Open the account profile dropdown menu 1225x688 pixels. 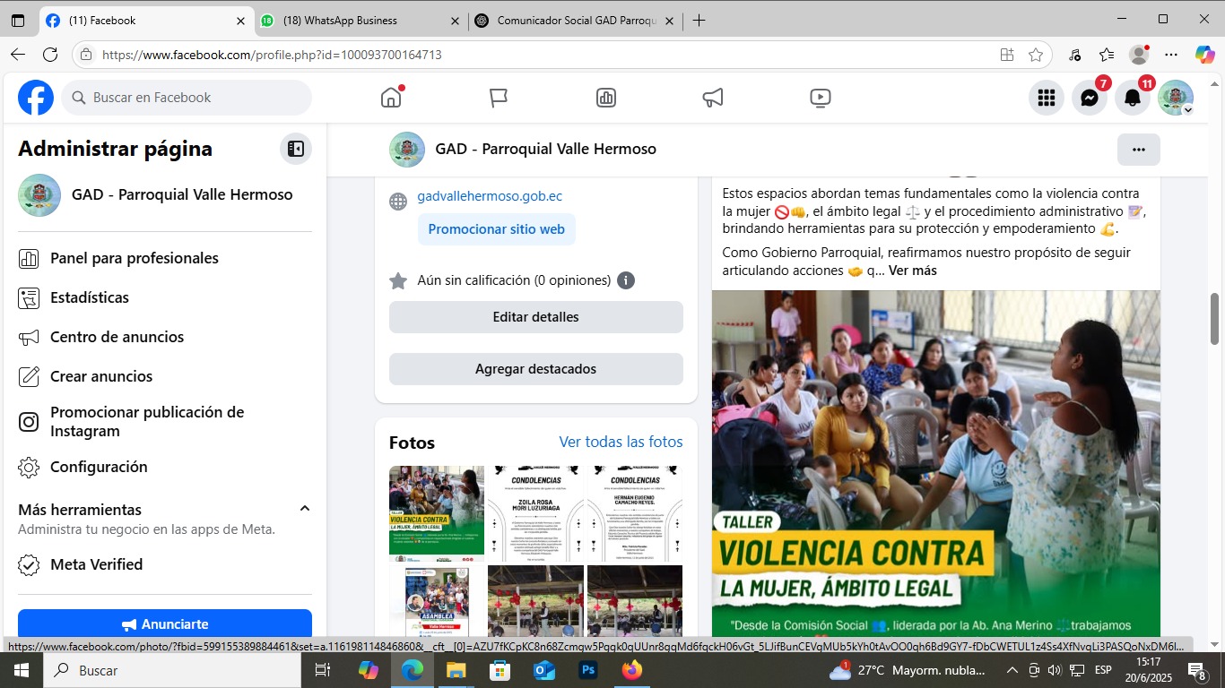1176,98
